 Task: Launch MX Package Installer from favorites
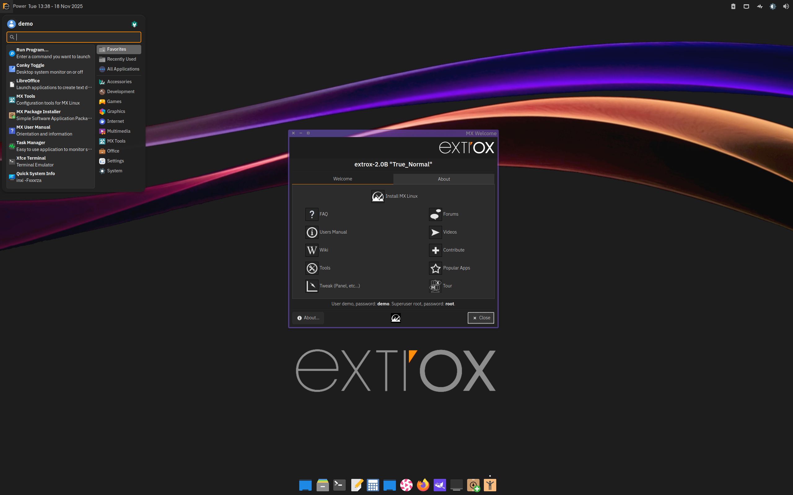tap(50, 115)
